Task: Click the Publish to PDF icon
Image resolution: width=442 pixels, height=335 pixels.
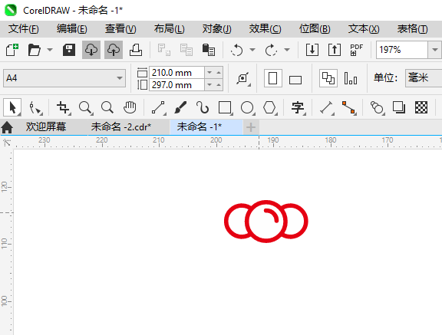Action: (357, 50)
